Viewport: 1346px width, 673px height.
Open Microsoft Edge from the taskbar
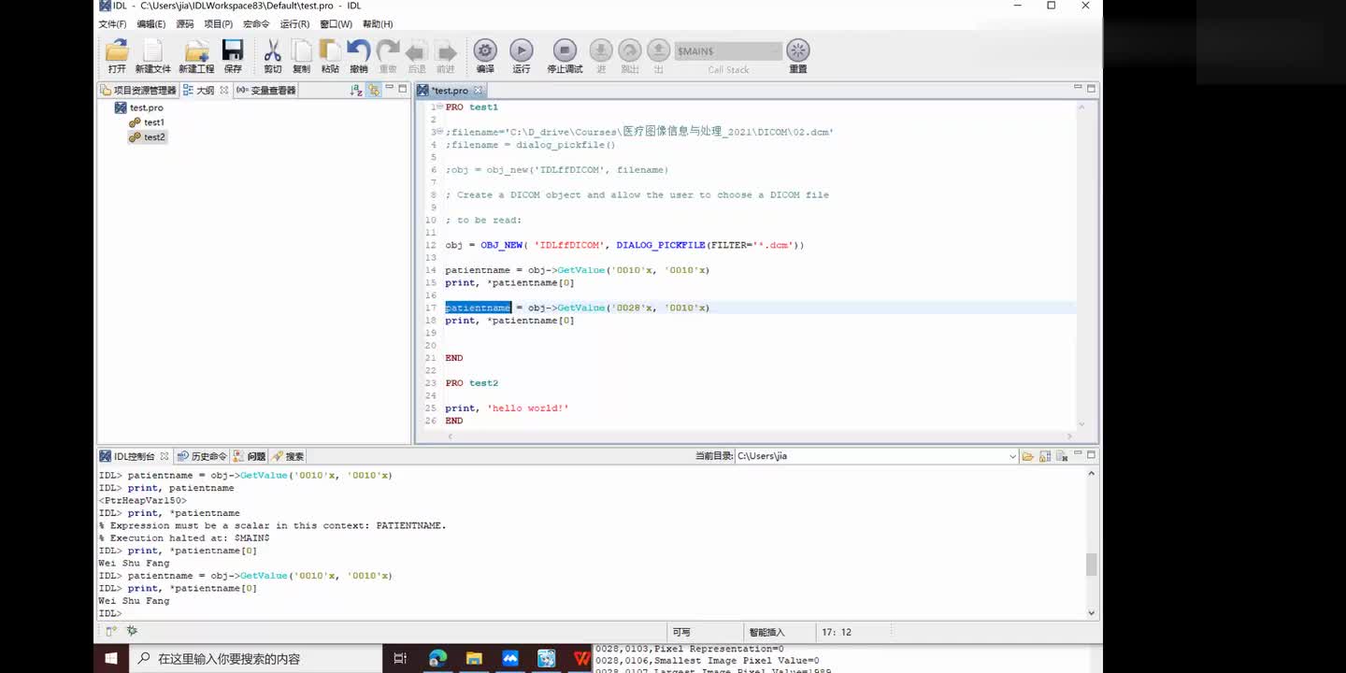437,658
